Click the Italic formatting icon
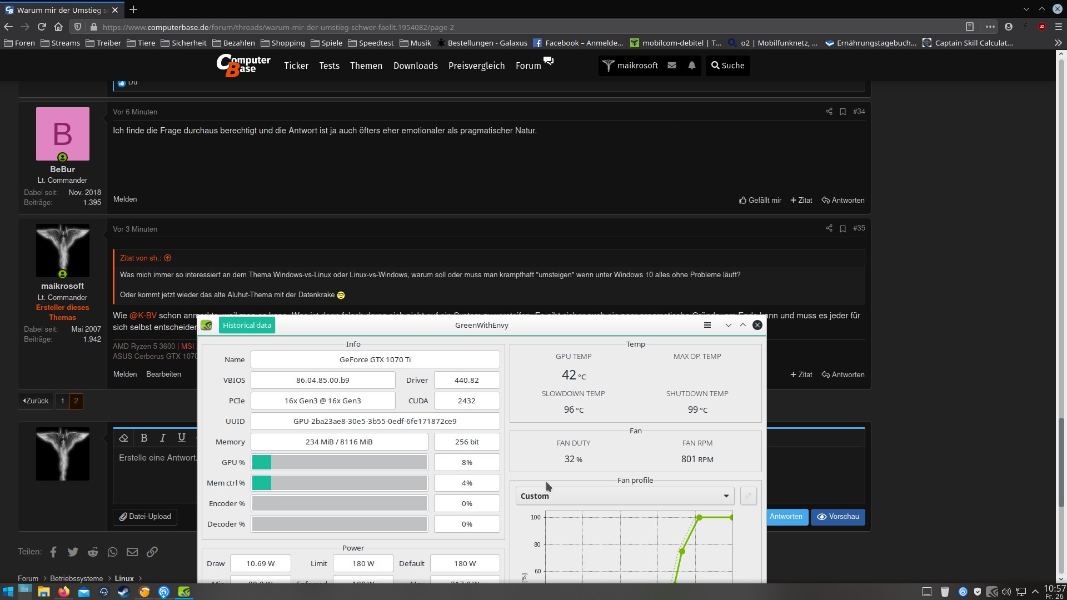Screen dimensions: 1067x600 (163, 438)
